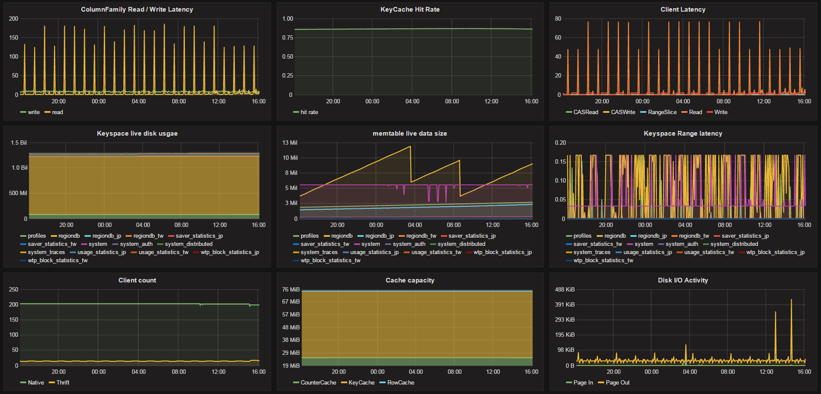Viewport: 821px width, 394px height.
Task: Toggle profiles series in Keyspace Range latency legend
Action: pyautogui.click(x=582, y=236)
